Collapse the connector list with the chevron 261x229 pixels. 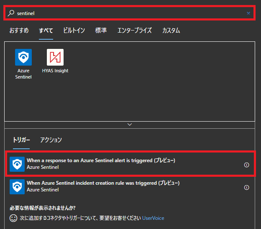pos(130,125)
